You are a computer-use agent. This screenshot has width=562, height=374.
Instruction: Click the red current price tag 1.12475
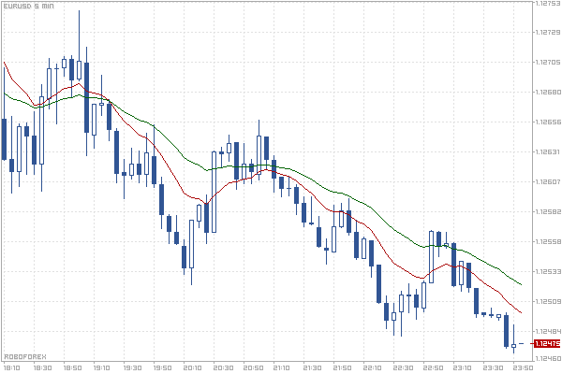tap(547, 343)
